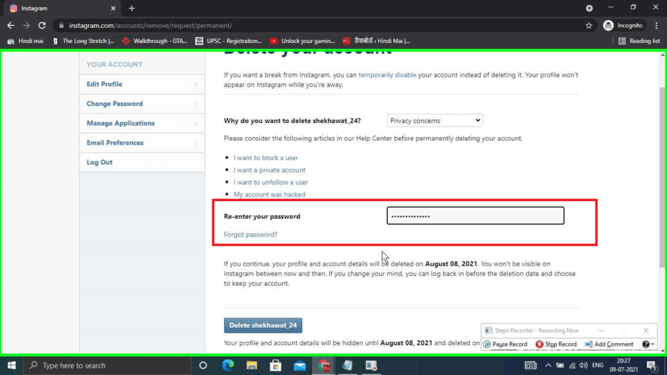
Task: Open the Unlock your gaming bookmark
Action: tap(302, 41)
